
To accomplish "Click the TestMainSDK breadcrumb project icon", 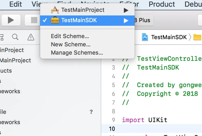I will coord(145,37).
